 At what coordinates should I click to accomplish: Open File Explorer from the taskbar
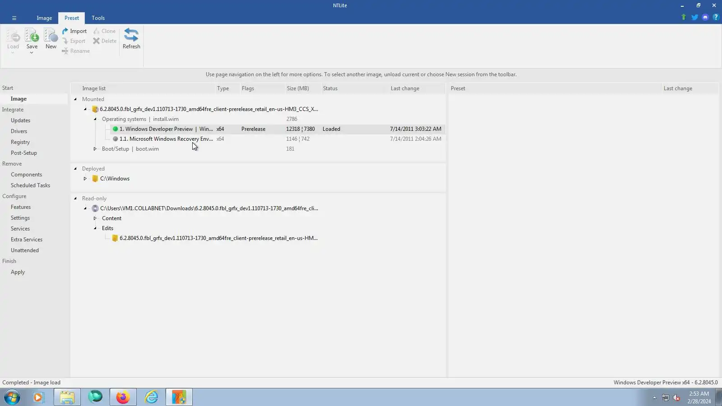pos(67,397)
